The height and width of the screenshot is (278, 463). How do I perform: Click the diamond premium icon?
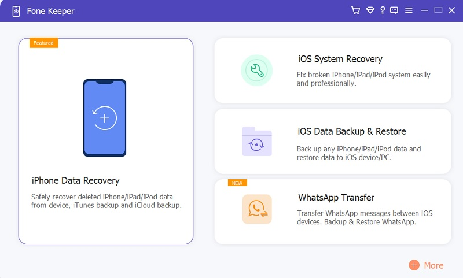tap(370, 10)
